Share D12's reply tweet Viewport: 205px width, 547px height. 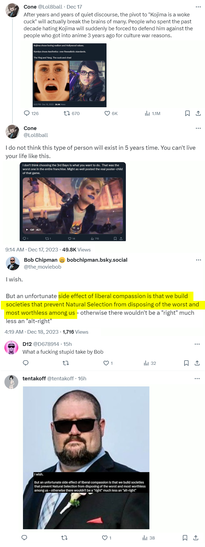pos(197,363)
